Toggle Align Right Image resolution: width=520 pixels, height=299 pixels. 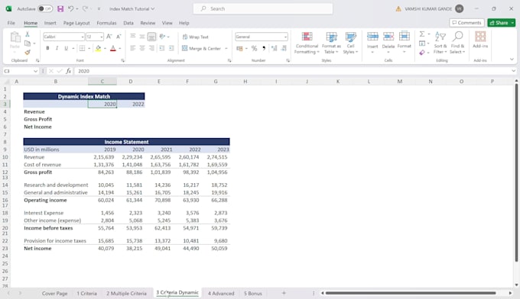click(151, 48)
